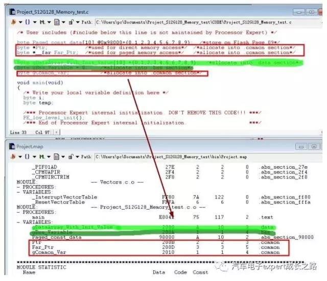Image resolution: width=327 pixels, height=281 pixels.
Task: Click the horizontal scrollbar left arrow beside Col 97
Action: coord(55,133)
